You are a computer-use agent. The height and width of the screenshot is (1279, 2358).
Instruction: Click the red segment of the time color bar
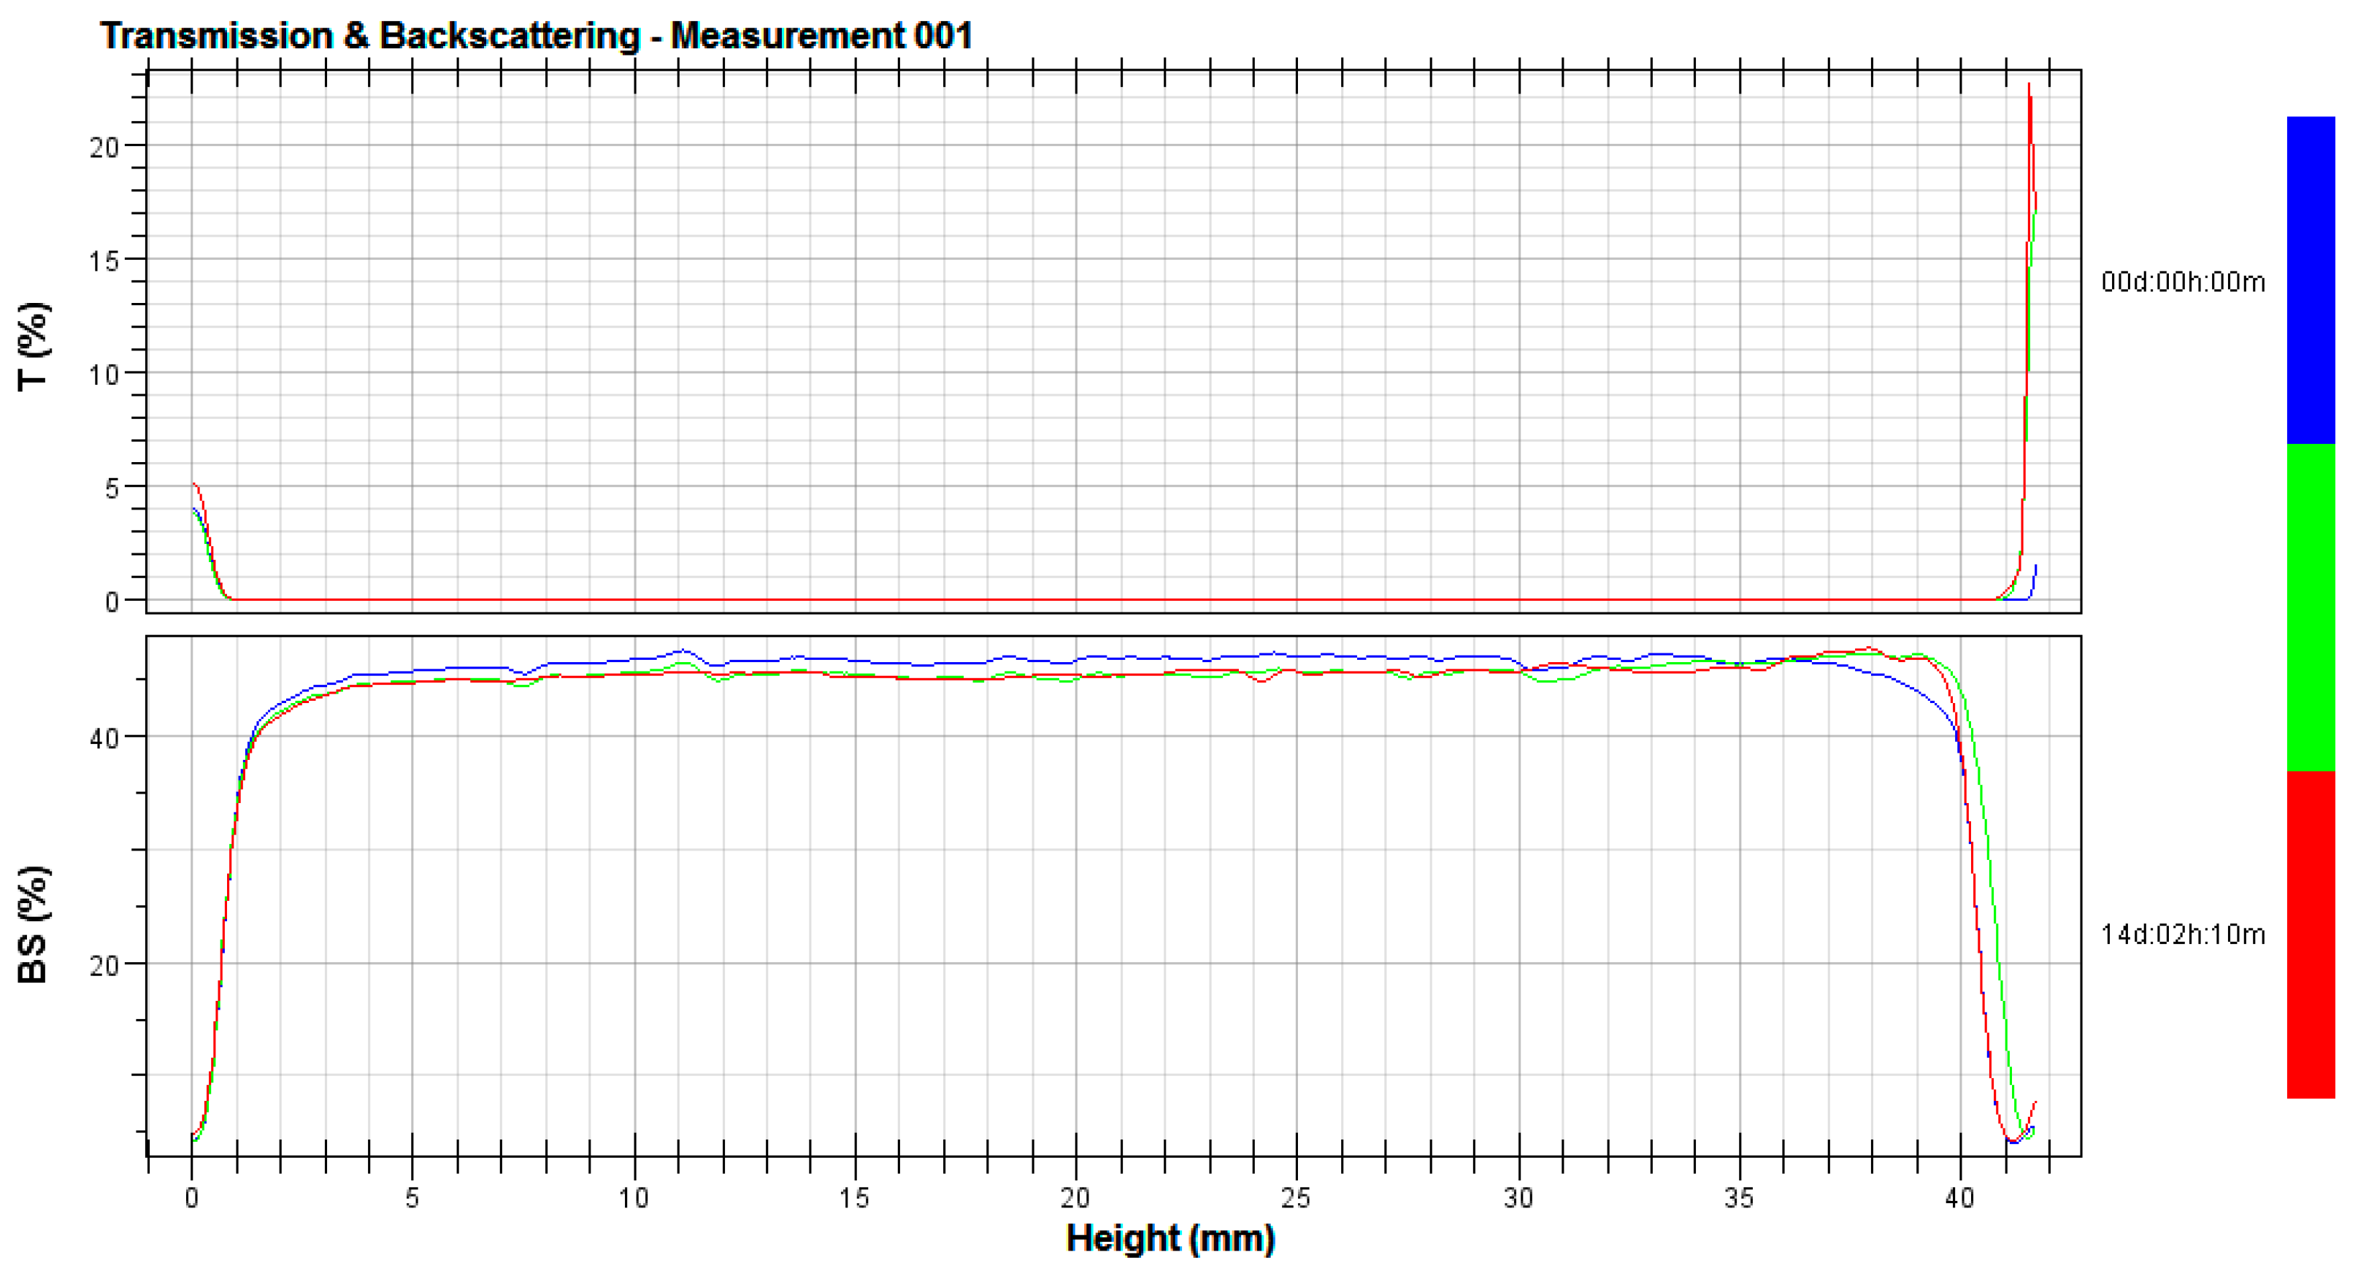click(x=2311, y=934)
